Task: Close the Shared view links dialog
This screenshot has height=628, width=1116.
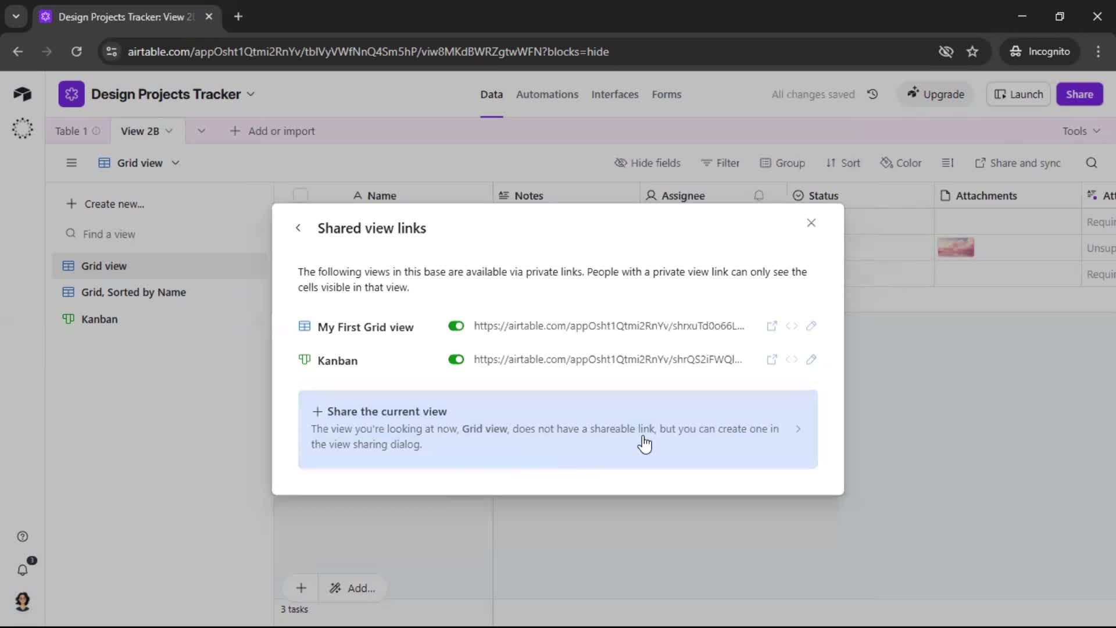Action: 811,223
